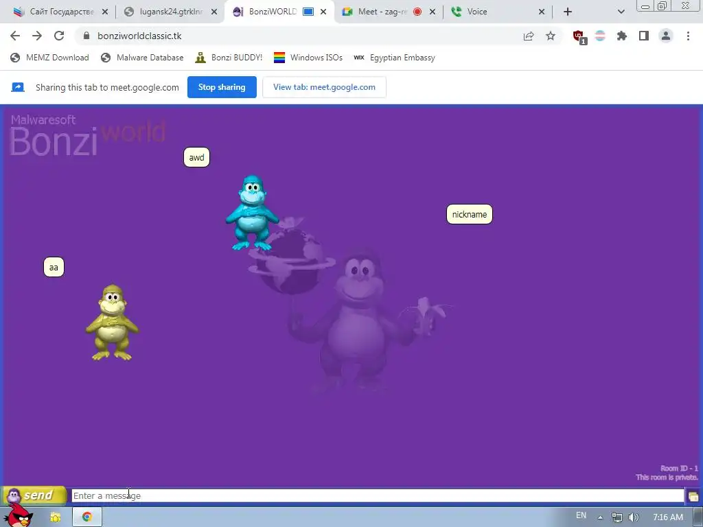Open the uBlock Origin extension icon
The height and width of the screenshot is (527, 703).
pyautogui.click(x=579, y=37)
